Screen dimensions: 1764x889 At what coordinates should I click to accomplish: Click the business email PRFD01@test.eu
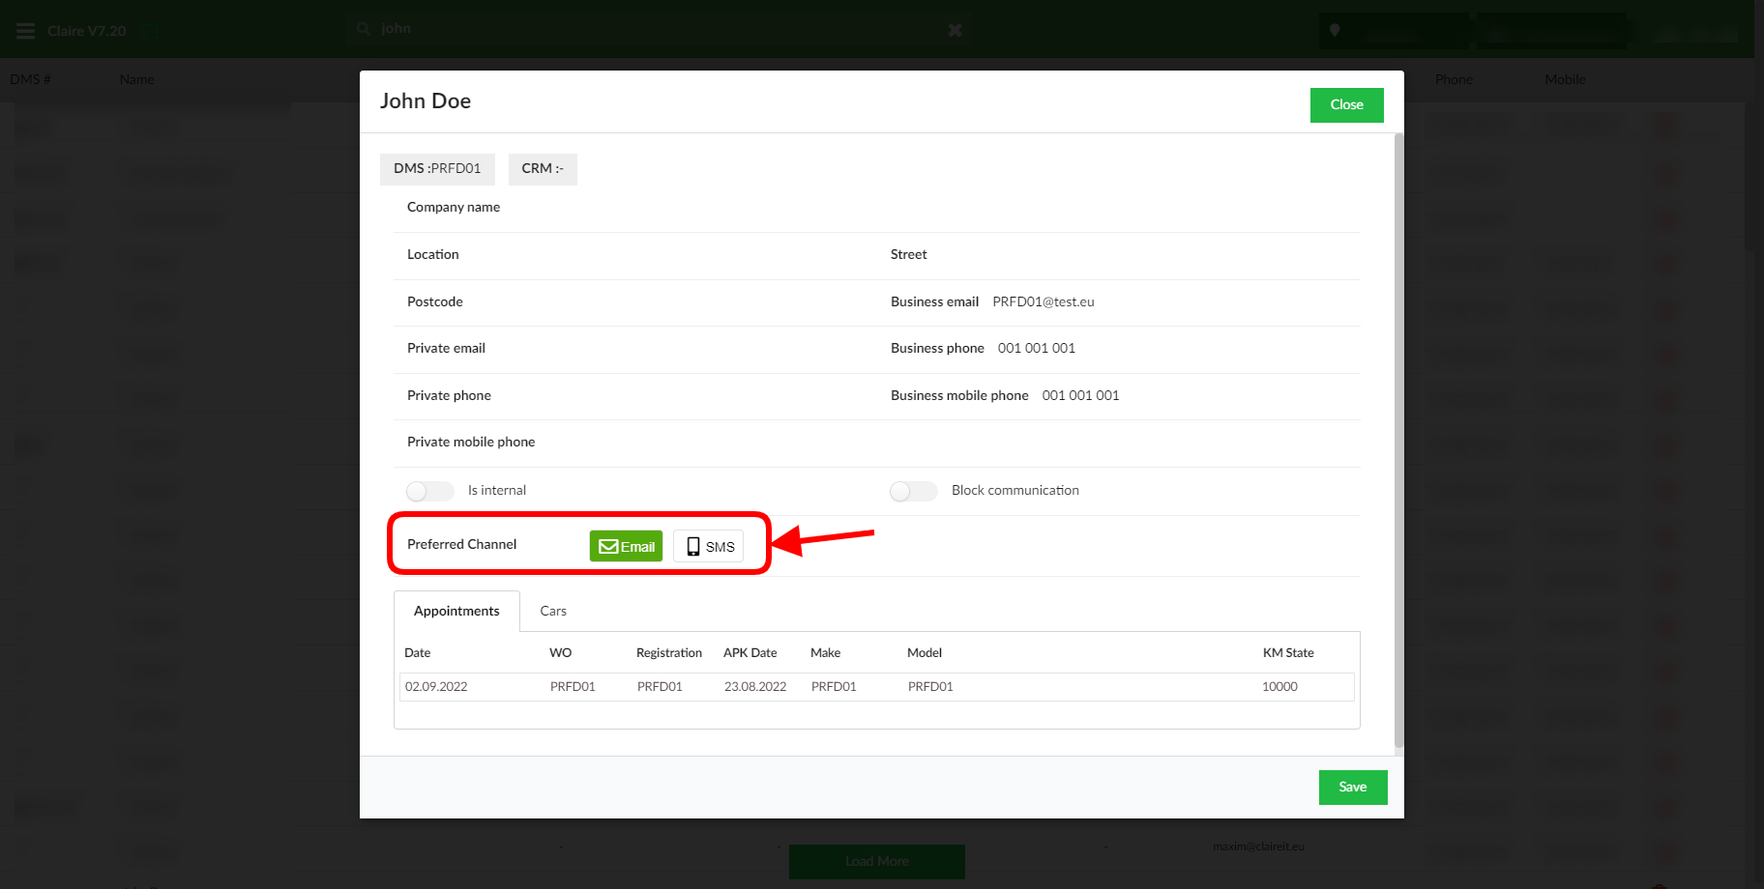(1043, 302)
